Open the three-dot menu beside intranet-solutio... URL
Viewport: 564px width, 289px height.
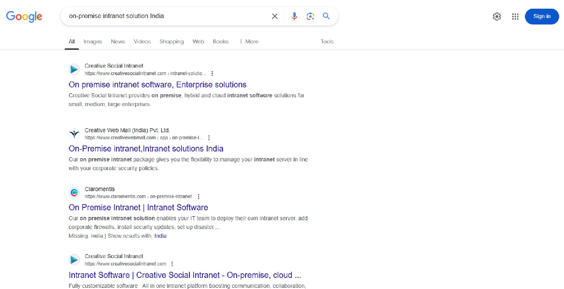(212, 73)
